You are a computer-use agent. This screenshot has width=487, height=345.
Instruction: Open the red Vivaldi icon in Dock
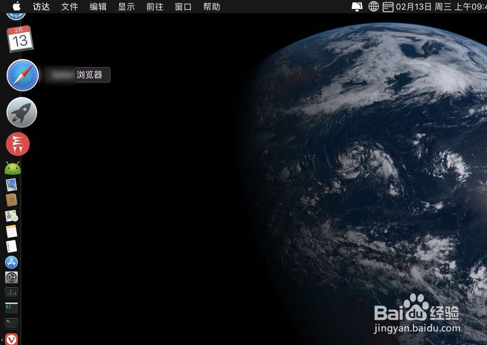click(x=12, y=340)
